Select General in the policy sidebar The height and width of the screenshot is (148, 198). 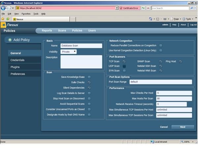pos(24,53)
